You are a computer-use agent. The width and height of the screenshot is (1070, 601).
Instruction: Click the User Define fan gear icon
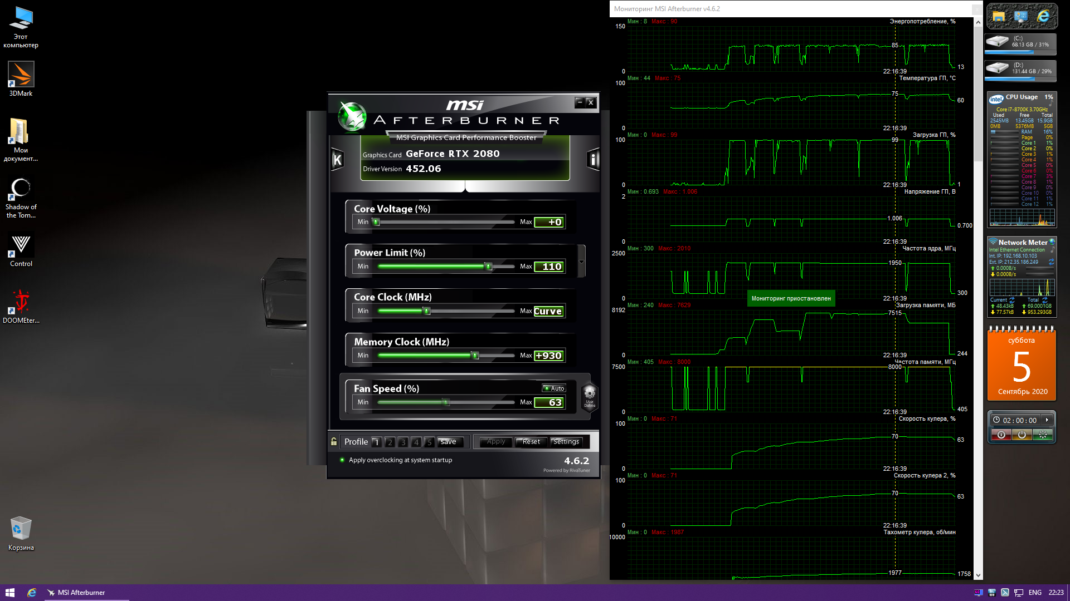[x=589, y=396]
